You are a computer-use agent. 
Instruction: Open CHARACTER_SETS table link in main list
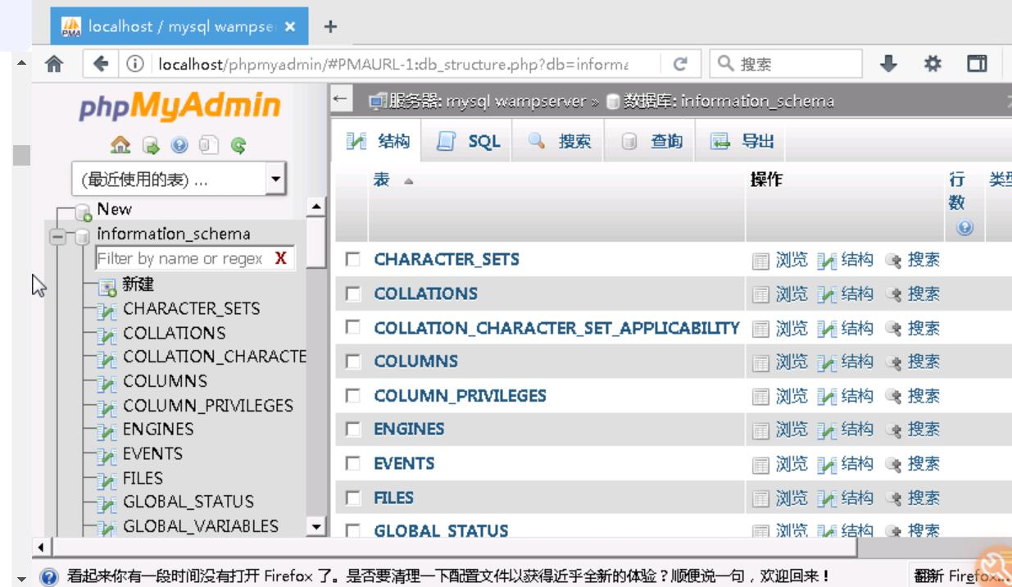(447, 260)
